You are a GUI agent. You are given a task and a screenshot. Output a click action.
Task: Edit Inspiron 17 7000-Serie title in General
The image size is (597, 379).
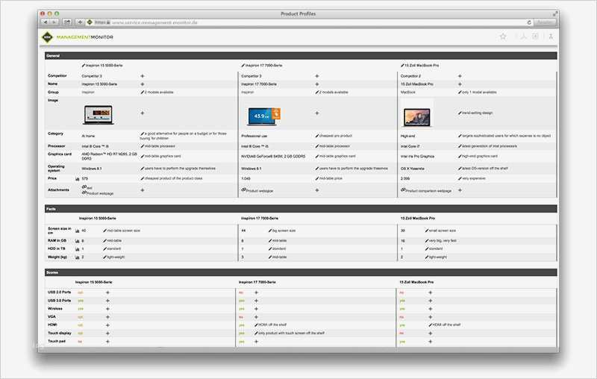pyautogui.click(x=243, y=66)
